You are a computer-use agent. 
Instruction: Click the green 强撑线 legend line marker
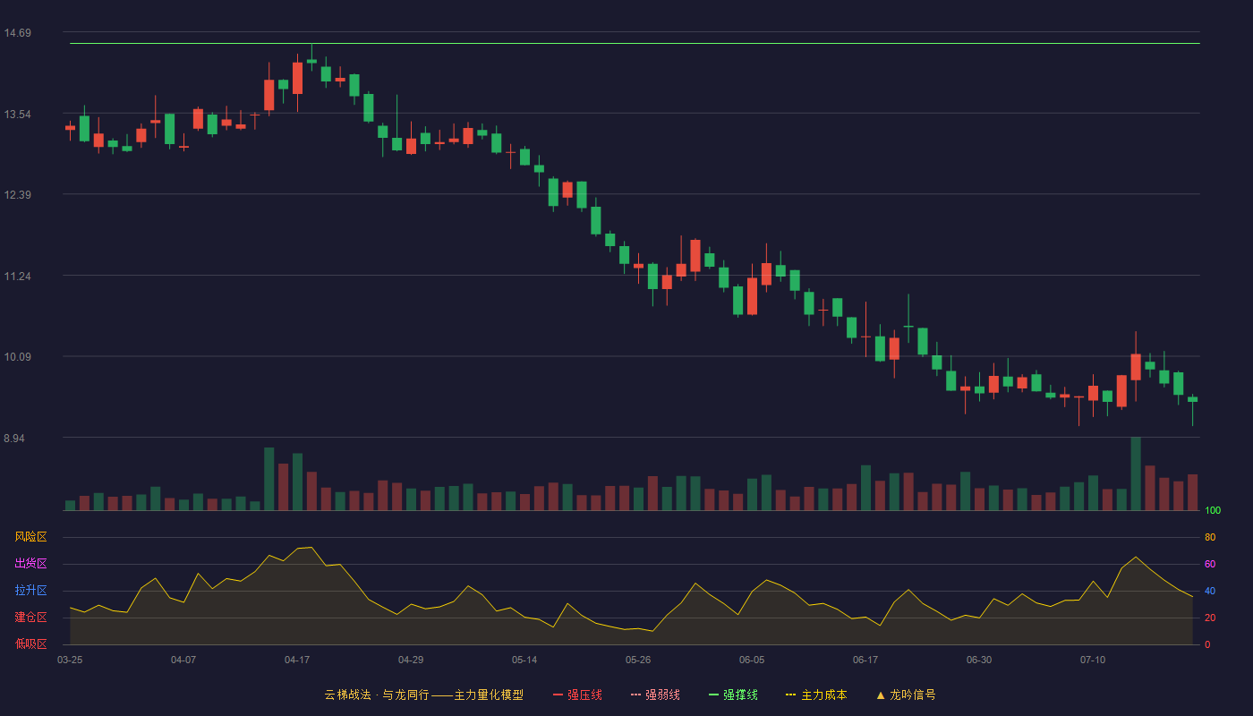pyautogui.click(x=713, y=695)
